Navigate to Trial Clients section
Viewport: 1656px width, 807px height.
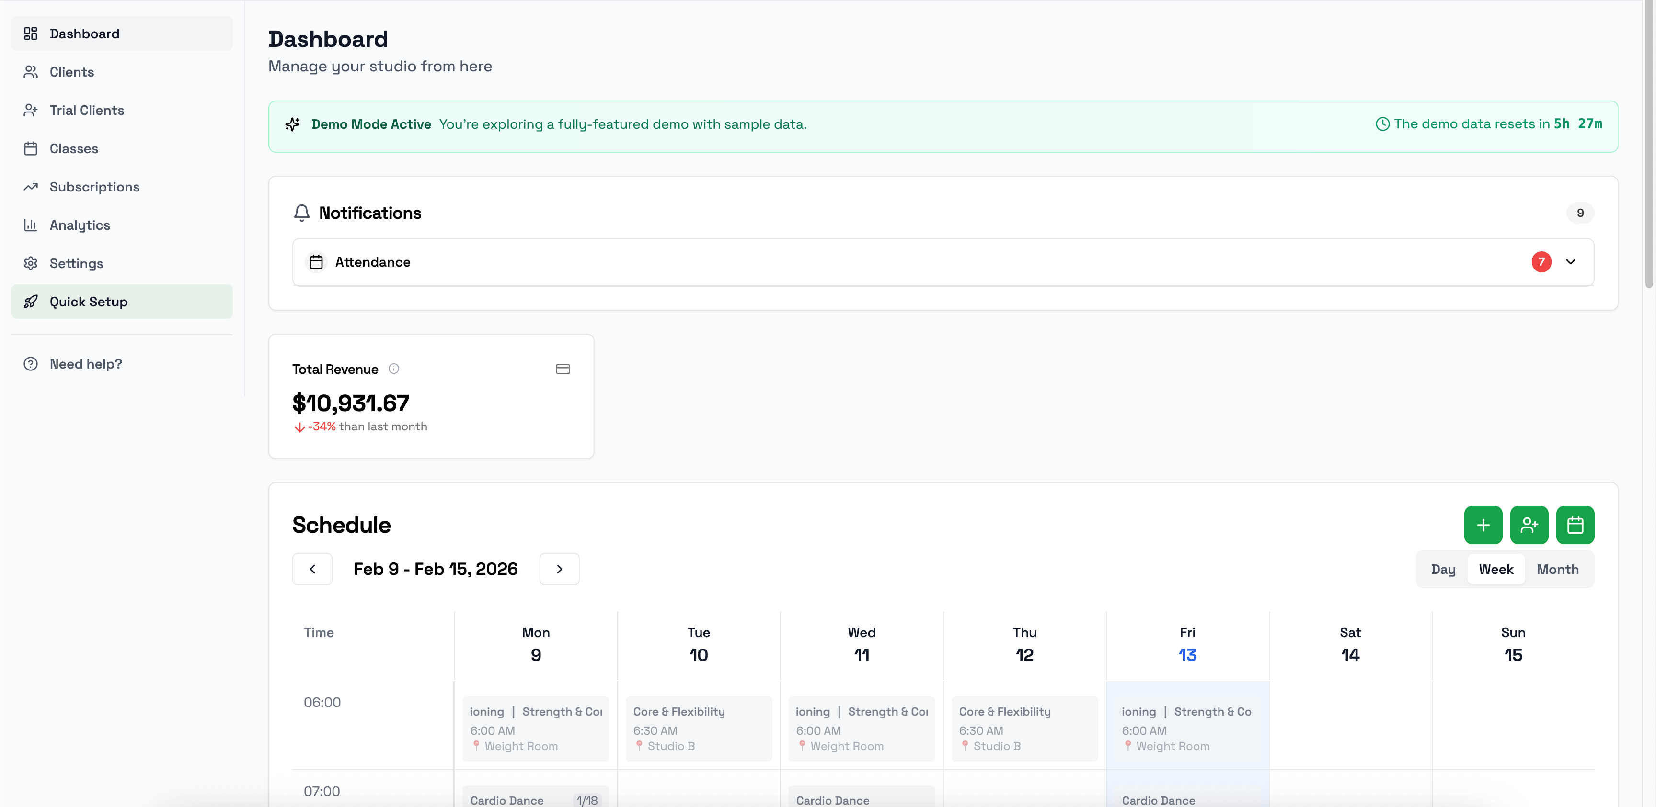pyautogui.click(x=87, y=110)
